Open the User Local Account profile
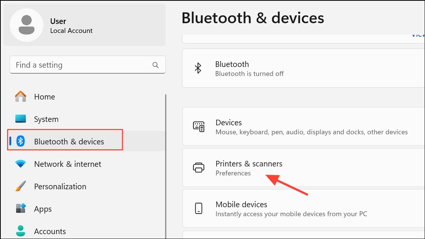425x239 pixels. [x=85, y=25]
